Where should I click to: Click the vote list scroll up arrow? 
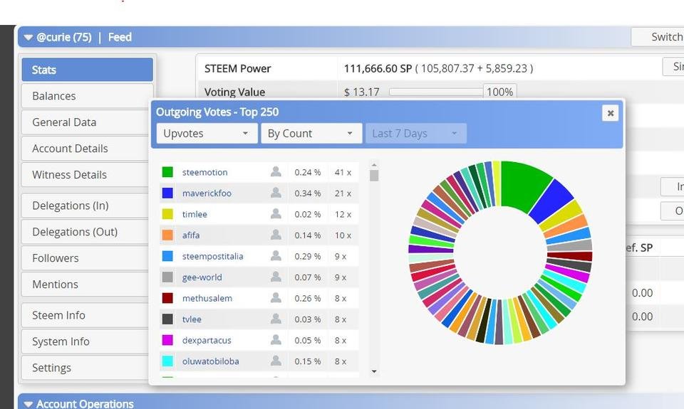374,164
